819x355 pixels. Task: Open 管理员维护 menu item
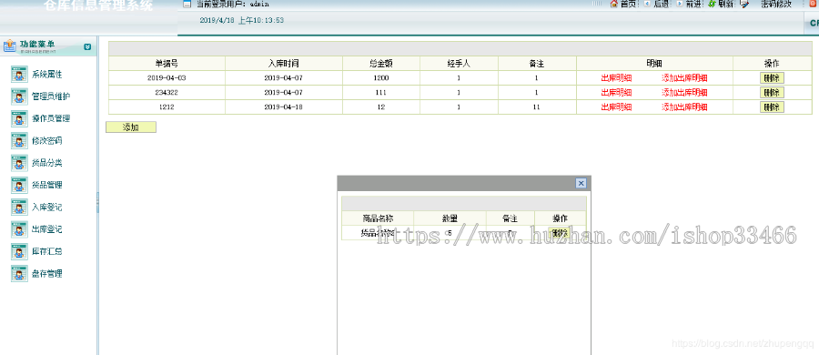point(51,96)
